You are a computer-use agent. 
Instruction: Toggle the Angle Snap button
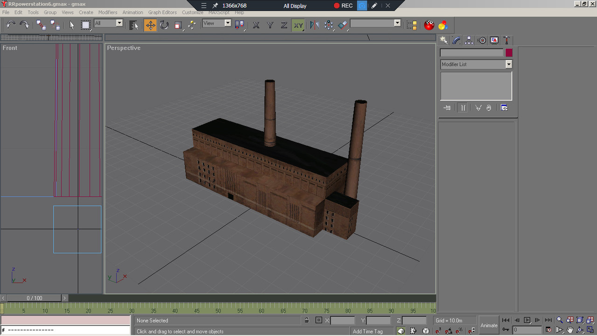coord(449,331)
